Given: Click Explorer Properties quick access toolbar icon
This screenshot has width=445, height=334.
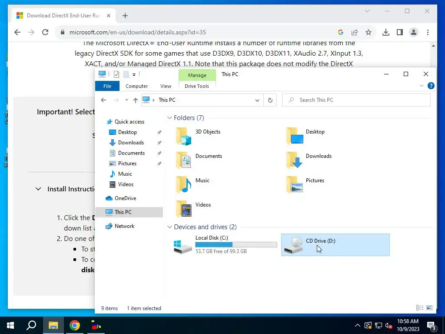Looking at the screenshot, I should (x=116, y=74).
